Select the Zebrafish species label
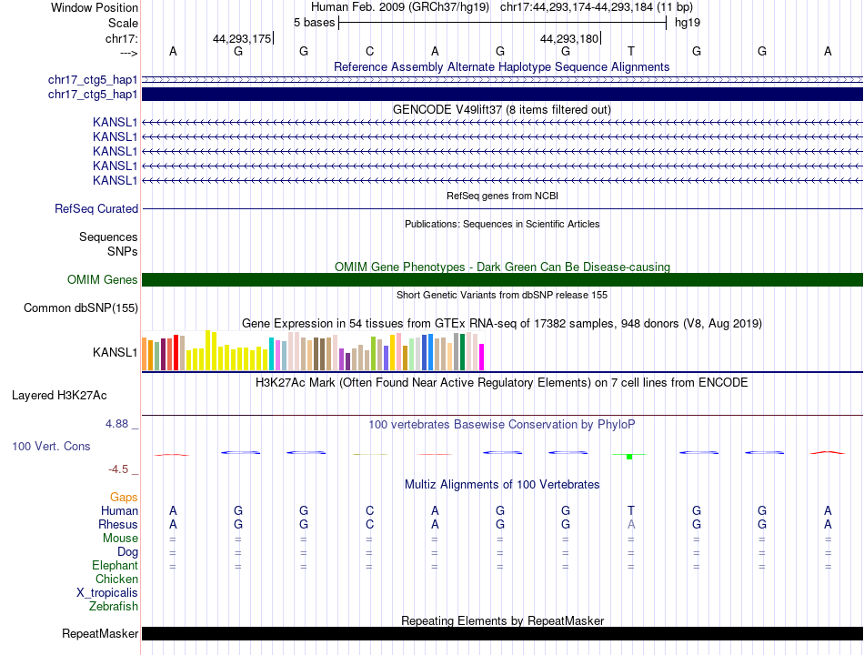This screenshot has width=864, height=655. click(x=114, y=607)
